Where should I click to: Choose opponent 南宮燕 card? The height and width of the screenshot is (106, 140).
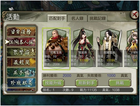(x=83, y=48)
